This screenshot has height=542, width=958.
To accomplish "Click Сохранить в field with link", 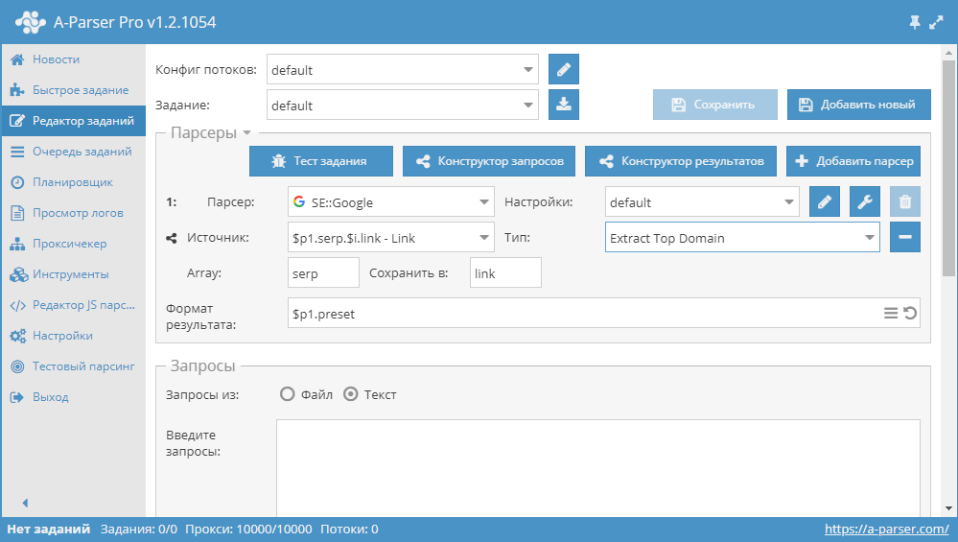I will point(505,272).
